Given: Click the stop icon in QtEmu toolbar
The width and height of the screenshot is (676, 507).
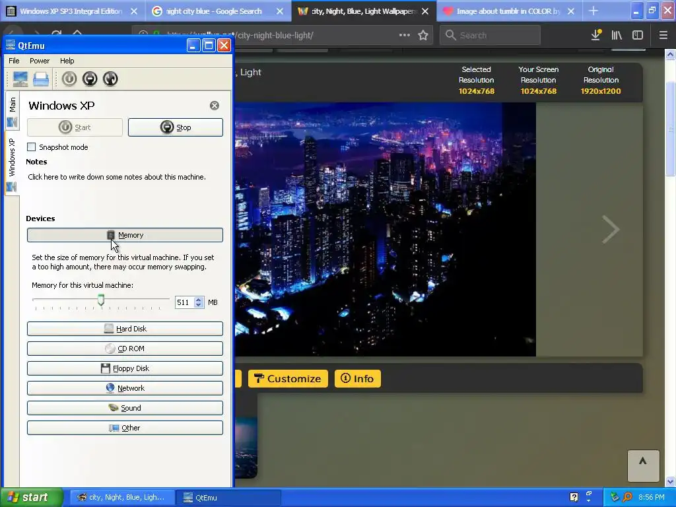Looking at the screenshot, I should (90, 79).
